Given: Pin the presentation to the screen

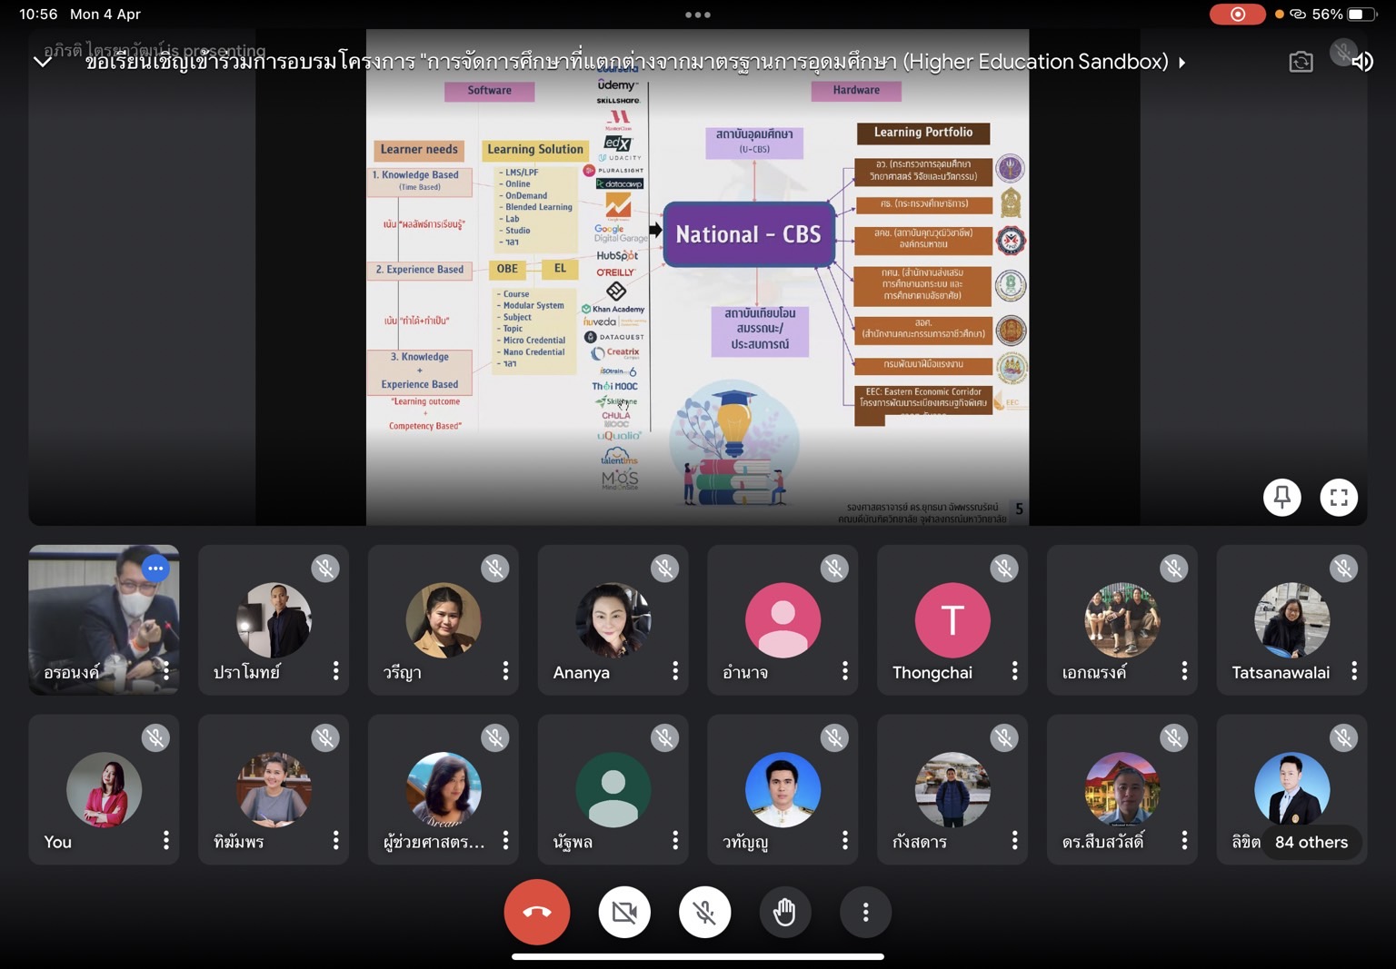Looking at the screenshot, I should point(1281,497).
